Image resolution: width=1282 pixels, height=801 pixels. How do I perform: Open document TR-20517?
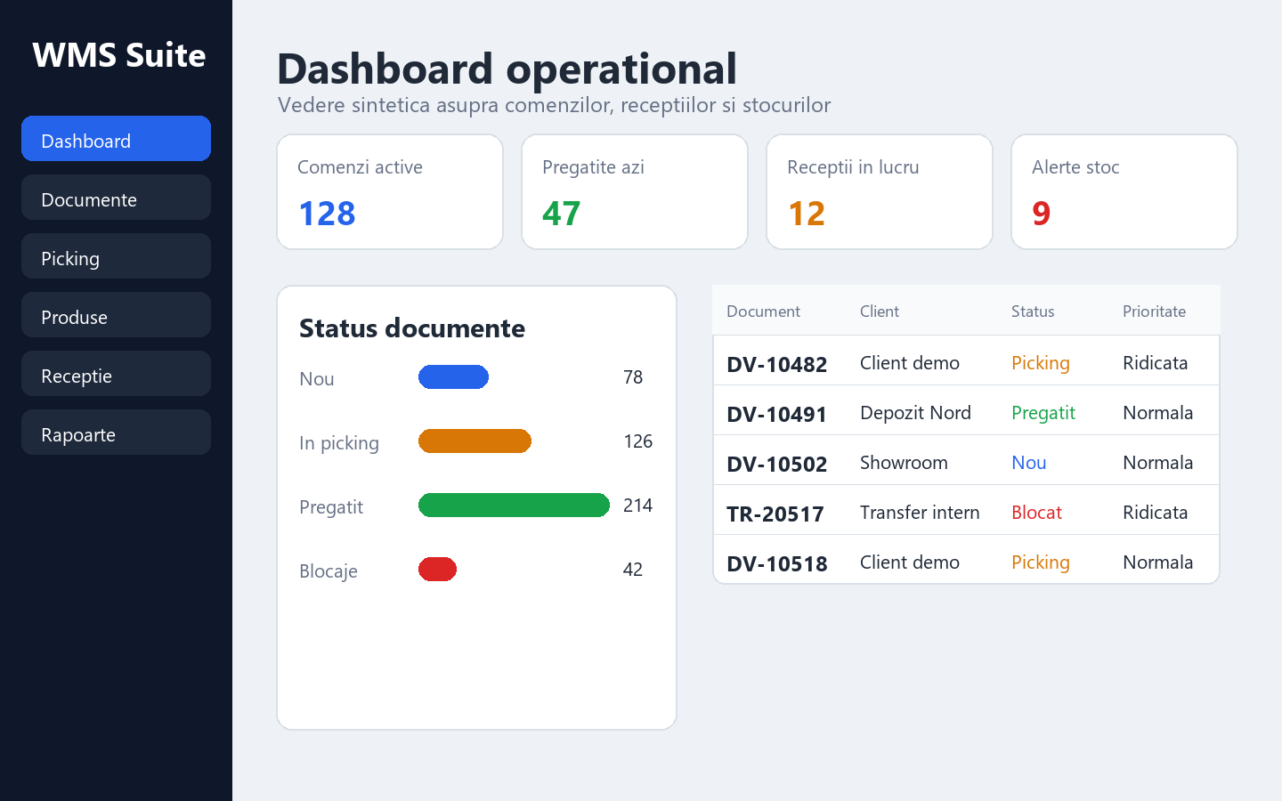tap(775, 514)
